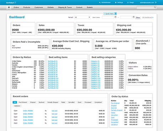Screen dimensions: 163x131
Task: Click the logout icon beside admin email
Action: point(156,2)
